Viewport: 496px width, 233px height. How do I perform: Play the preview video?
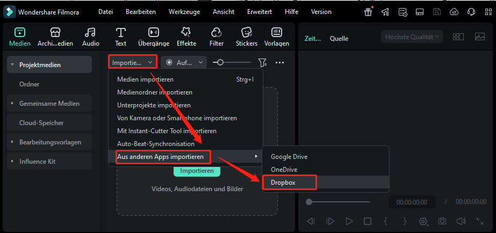click(x=349, y=221)
